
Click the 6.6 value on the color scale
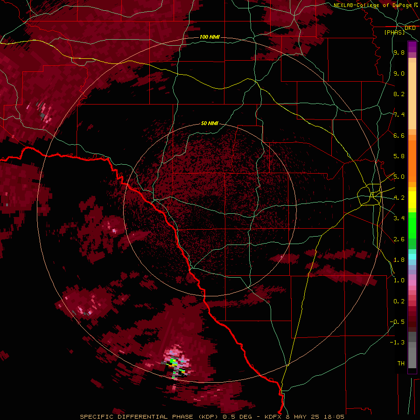pyautogui.click(x=399, y=135)
